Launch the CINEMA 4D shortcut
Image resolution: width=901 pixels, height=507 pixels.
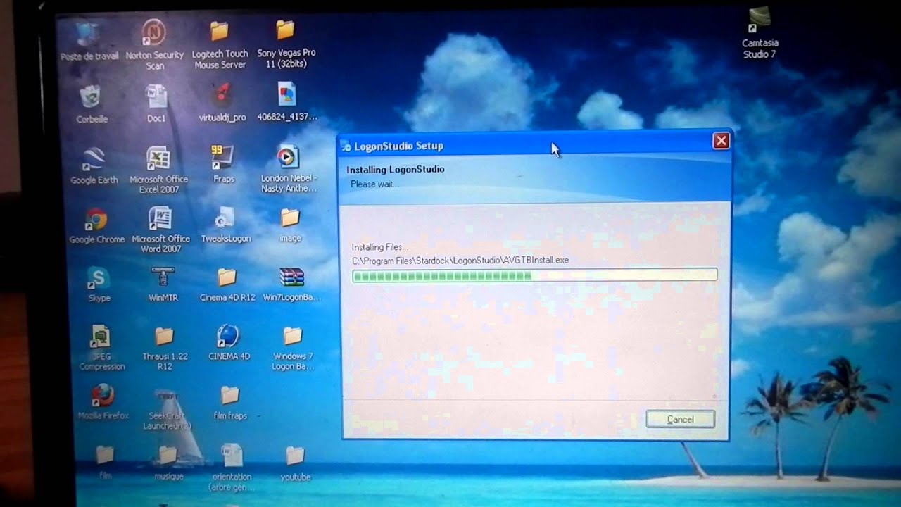point(229,336)
